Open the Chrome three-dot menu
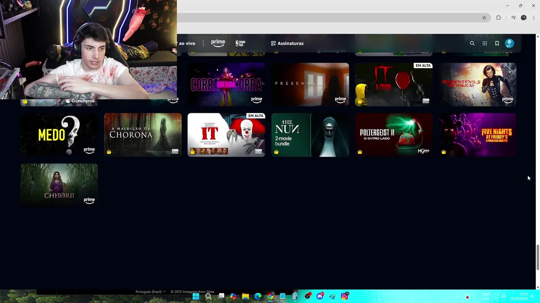540x303 pixels. pyautogui.click(x=534, y=18)
